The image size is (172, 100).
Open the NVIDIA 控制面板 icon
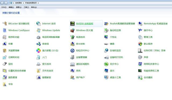point(72,24)
